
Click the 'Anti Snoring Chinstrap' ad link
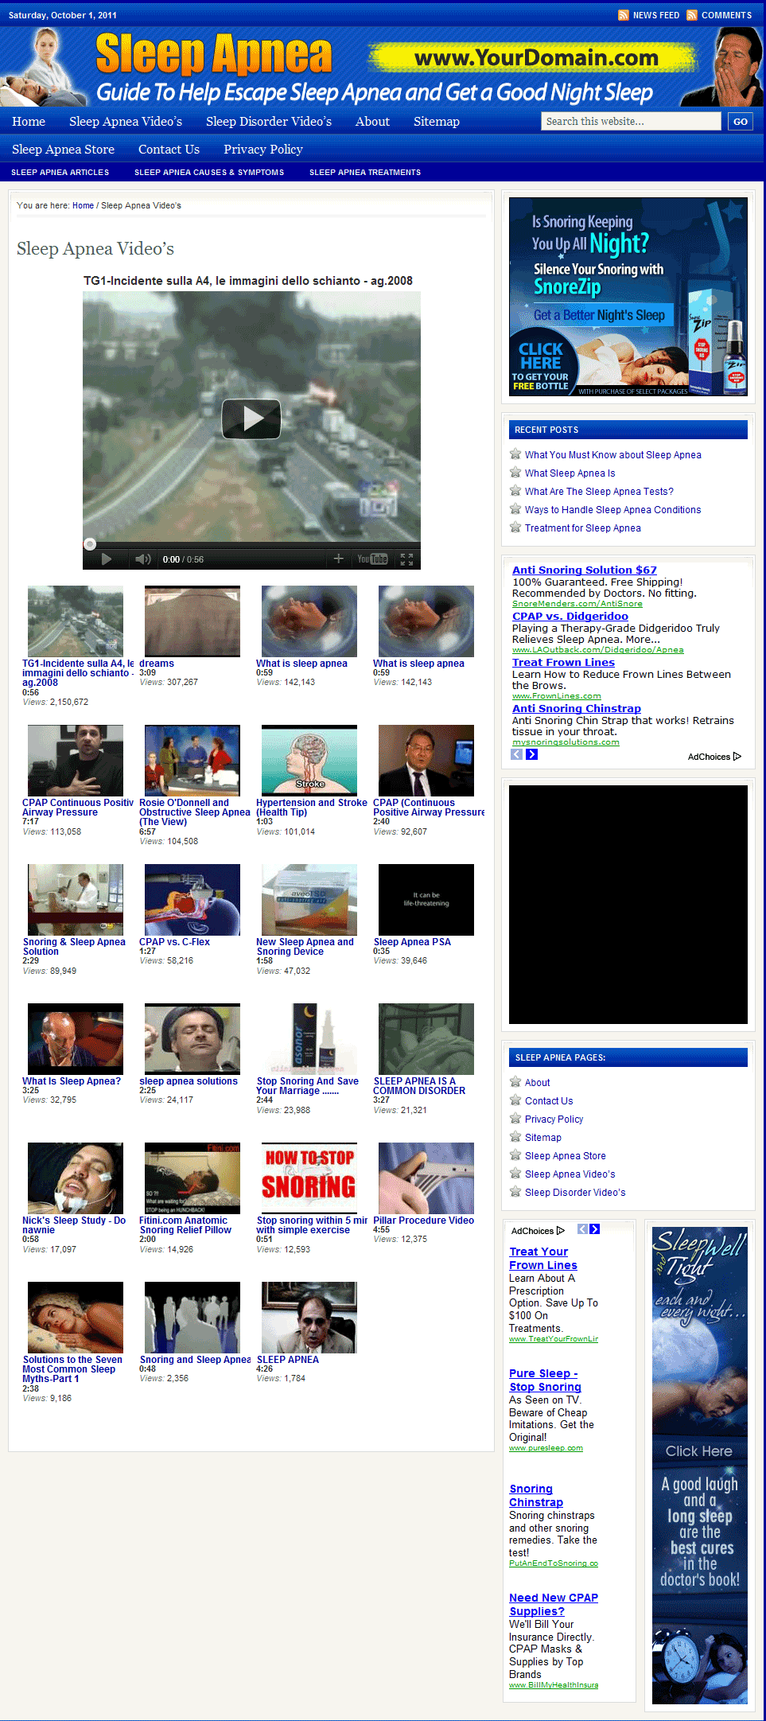577,708
